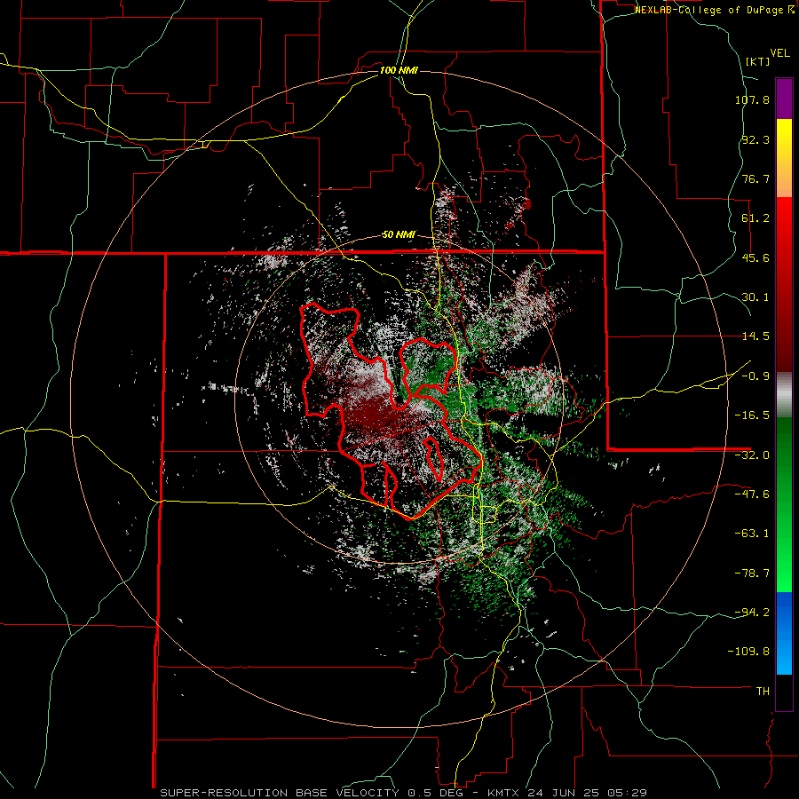This screenshot has height=799, width=799.
Task: Click the -63.1 legend value
Action: coord(752,534)
